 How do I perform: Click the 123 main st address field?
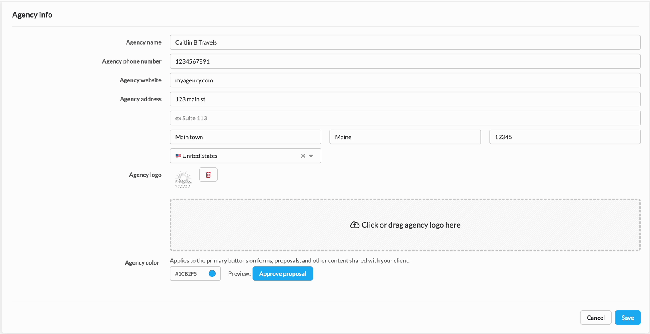pyautogui.click(x=405, y=99)
